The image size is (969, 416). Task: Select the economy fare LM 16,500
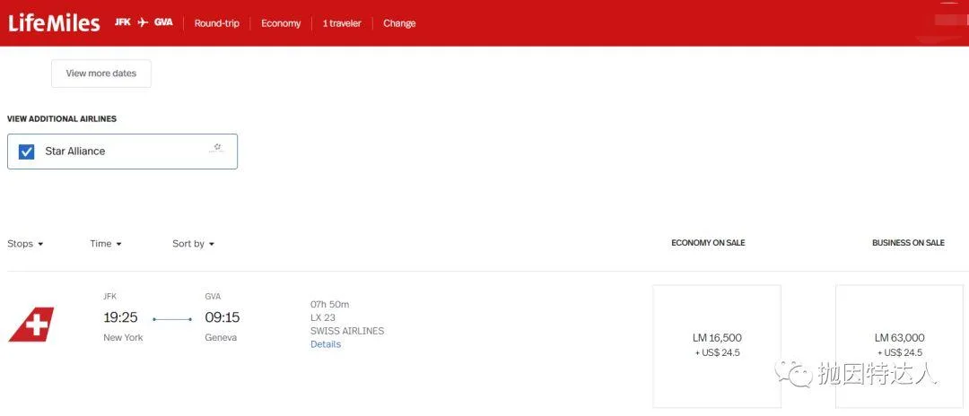point(717,344)
